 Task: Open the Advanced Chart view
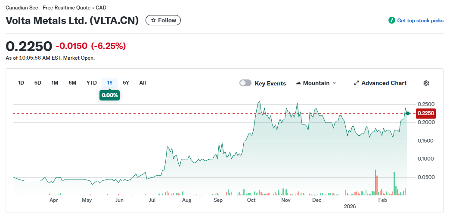(x=383, y=83)
